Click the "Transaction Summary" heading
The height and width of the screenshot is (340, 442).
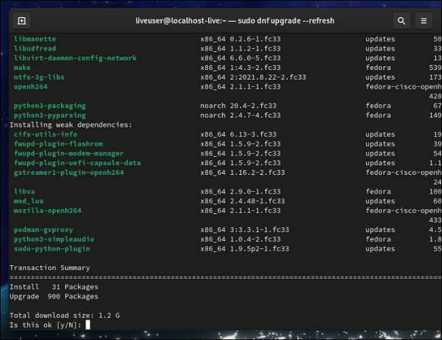click(50, 268)
